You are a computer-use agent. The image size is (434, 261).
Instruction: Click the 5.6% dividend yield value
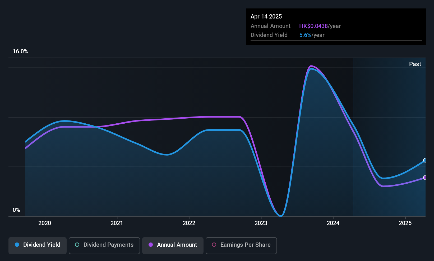click(x=305, y=35)
